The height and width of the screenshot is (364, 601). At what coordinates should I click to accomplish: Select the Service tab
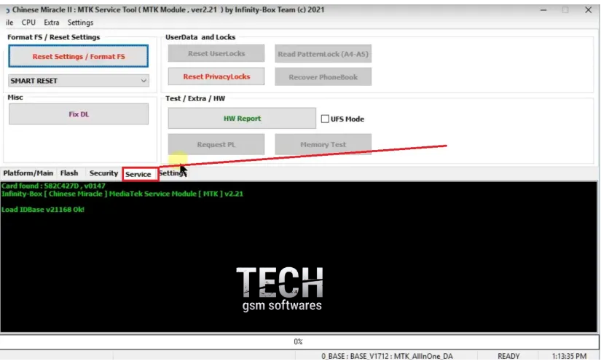138,174
